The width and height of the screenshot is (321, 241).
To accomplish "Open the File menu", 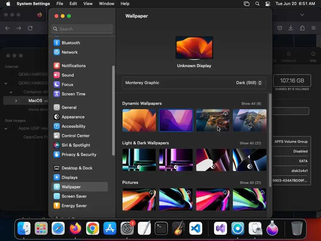I will 60,4.
